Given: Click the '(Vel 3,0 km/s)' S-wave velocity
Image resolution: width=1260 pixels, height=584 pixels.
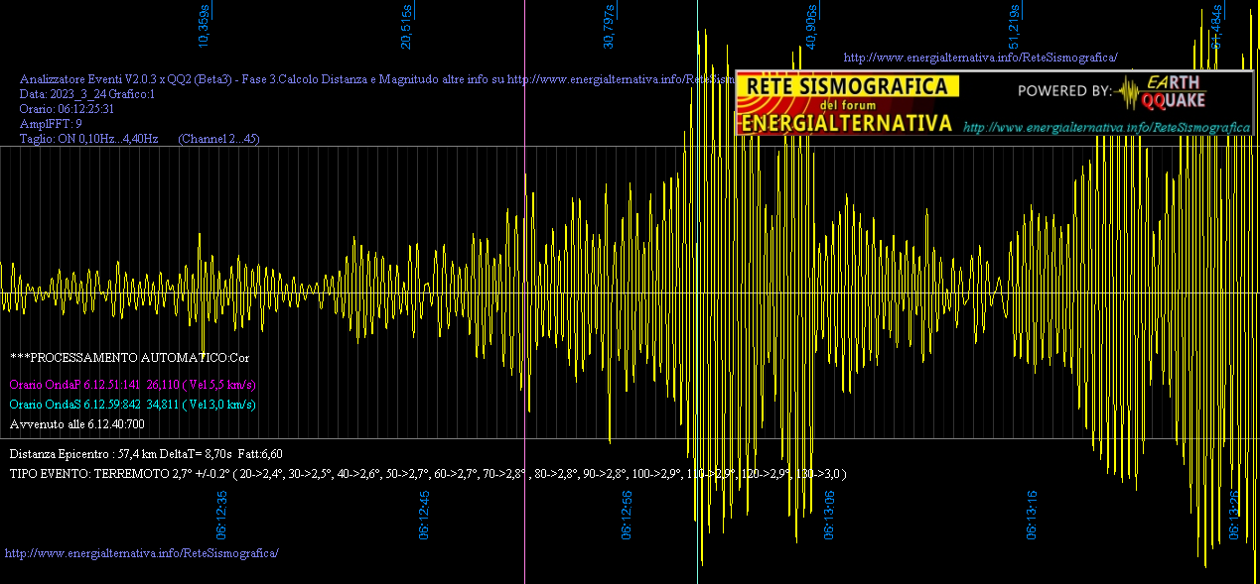Looking at the screenshot, I should click(x=218, y=405).
